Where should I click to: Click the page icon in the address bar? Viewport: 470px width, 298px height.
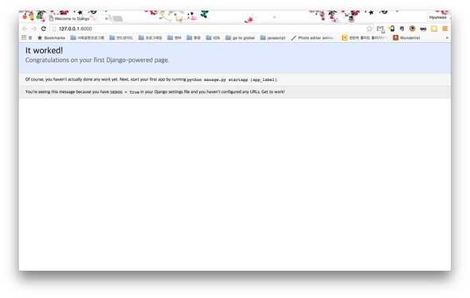click(x=54, y=29)
